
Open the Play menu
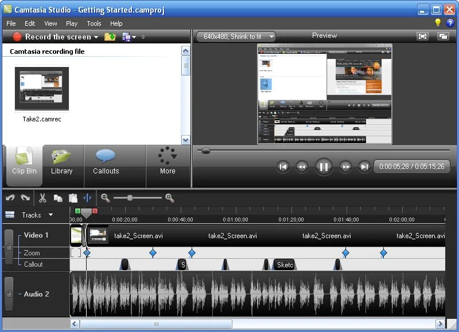click(72, 23)
